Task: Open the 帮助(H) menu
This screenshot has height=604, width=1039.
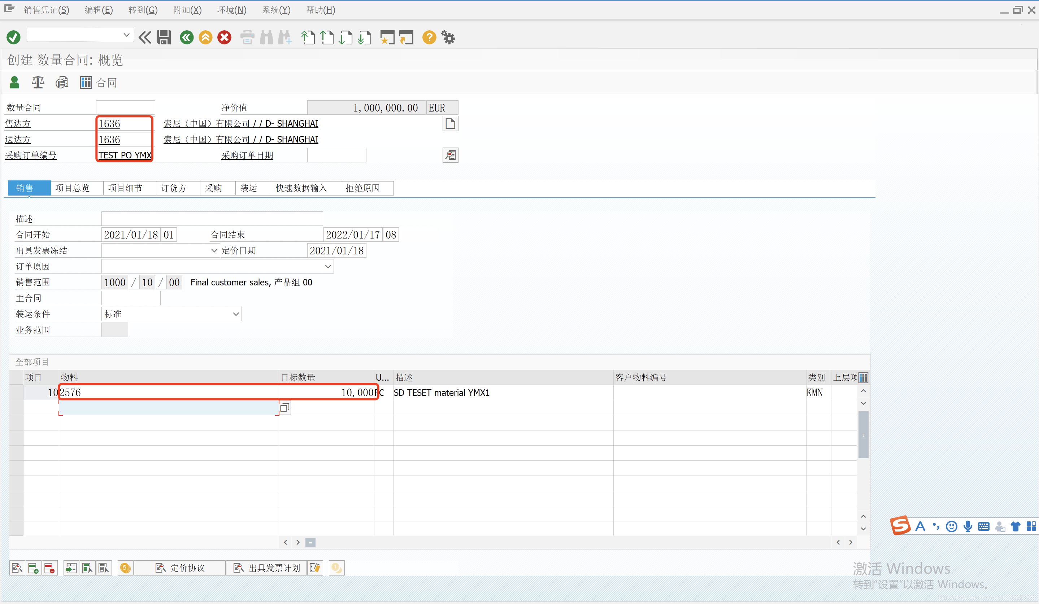Action: point(320,10)
